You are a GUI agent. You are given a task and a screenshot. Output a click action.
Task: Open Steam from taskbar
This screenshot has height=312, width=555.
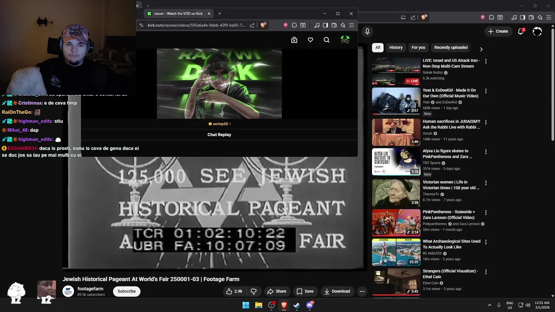(297, 305)
